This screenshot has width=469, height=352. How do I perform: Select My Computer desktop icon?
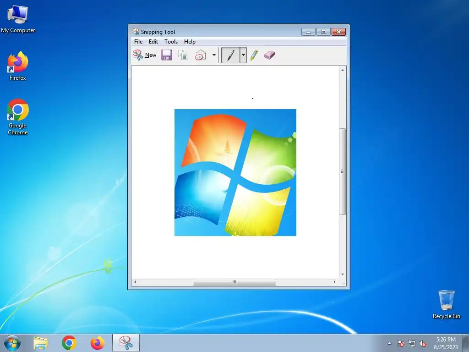(x=18, y=19)
